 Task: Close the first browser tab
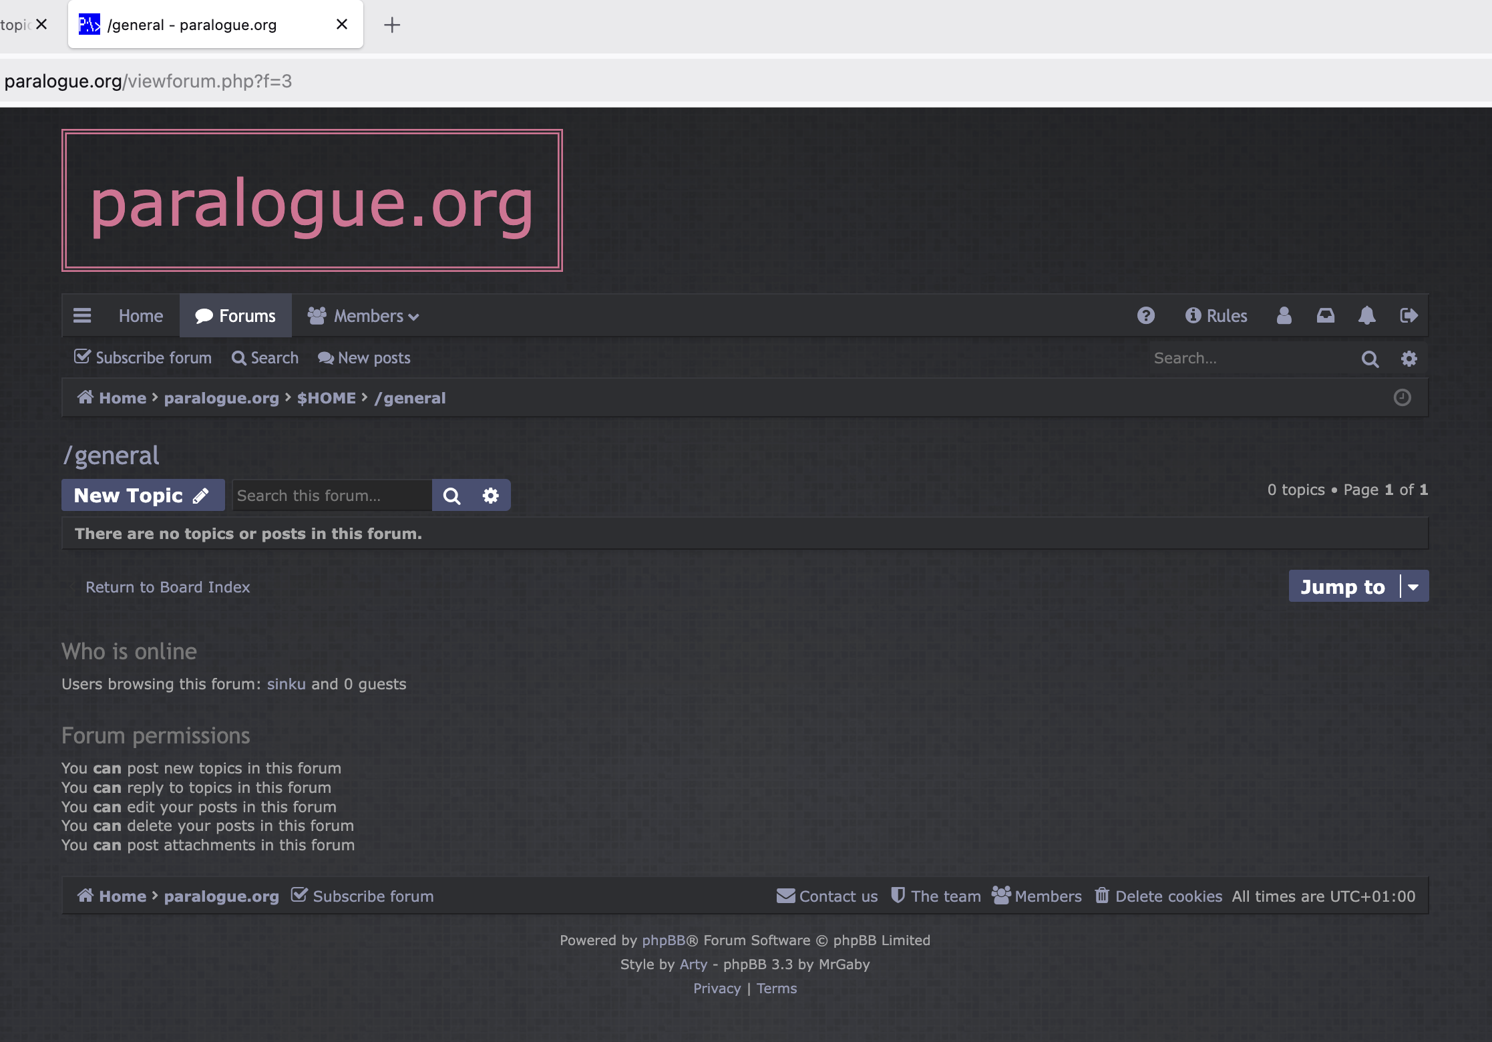41,24
